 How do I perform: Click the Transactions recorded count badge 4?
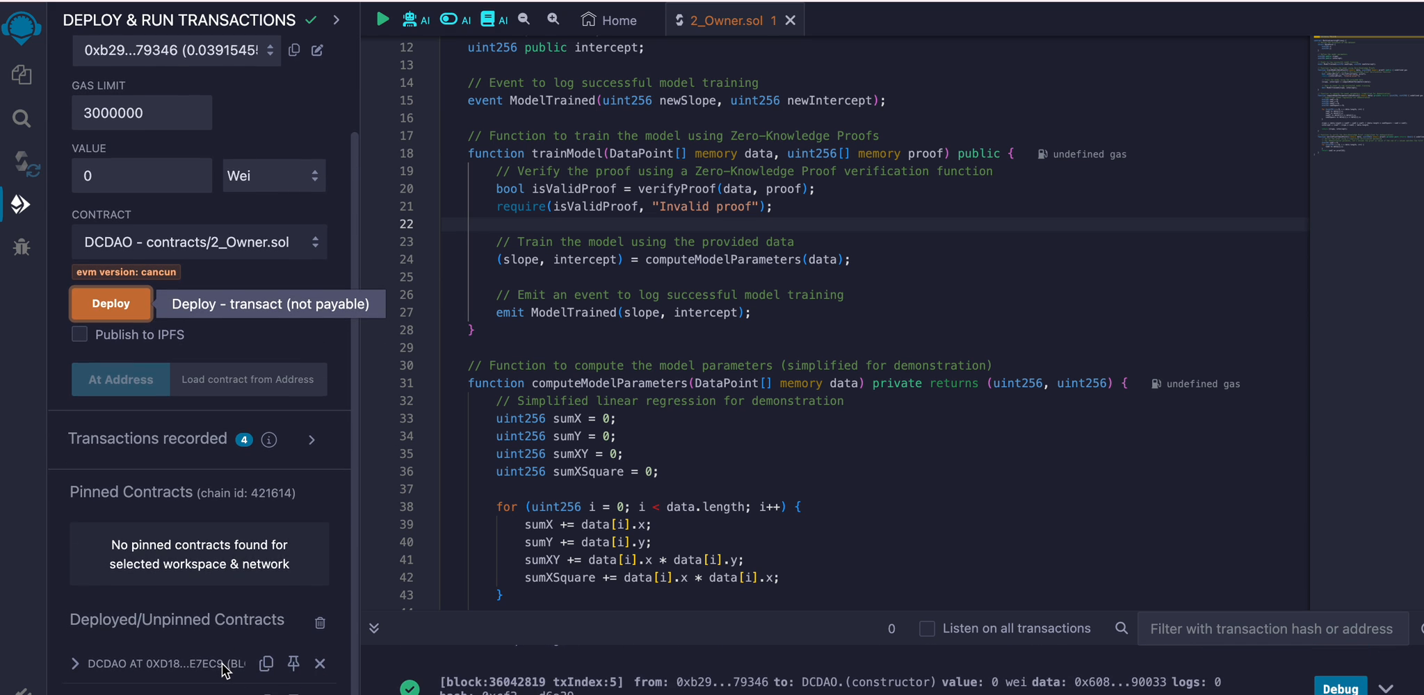[x=244, y=440]
